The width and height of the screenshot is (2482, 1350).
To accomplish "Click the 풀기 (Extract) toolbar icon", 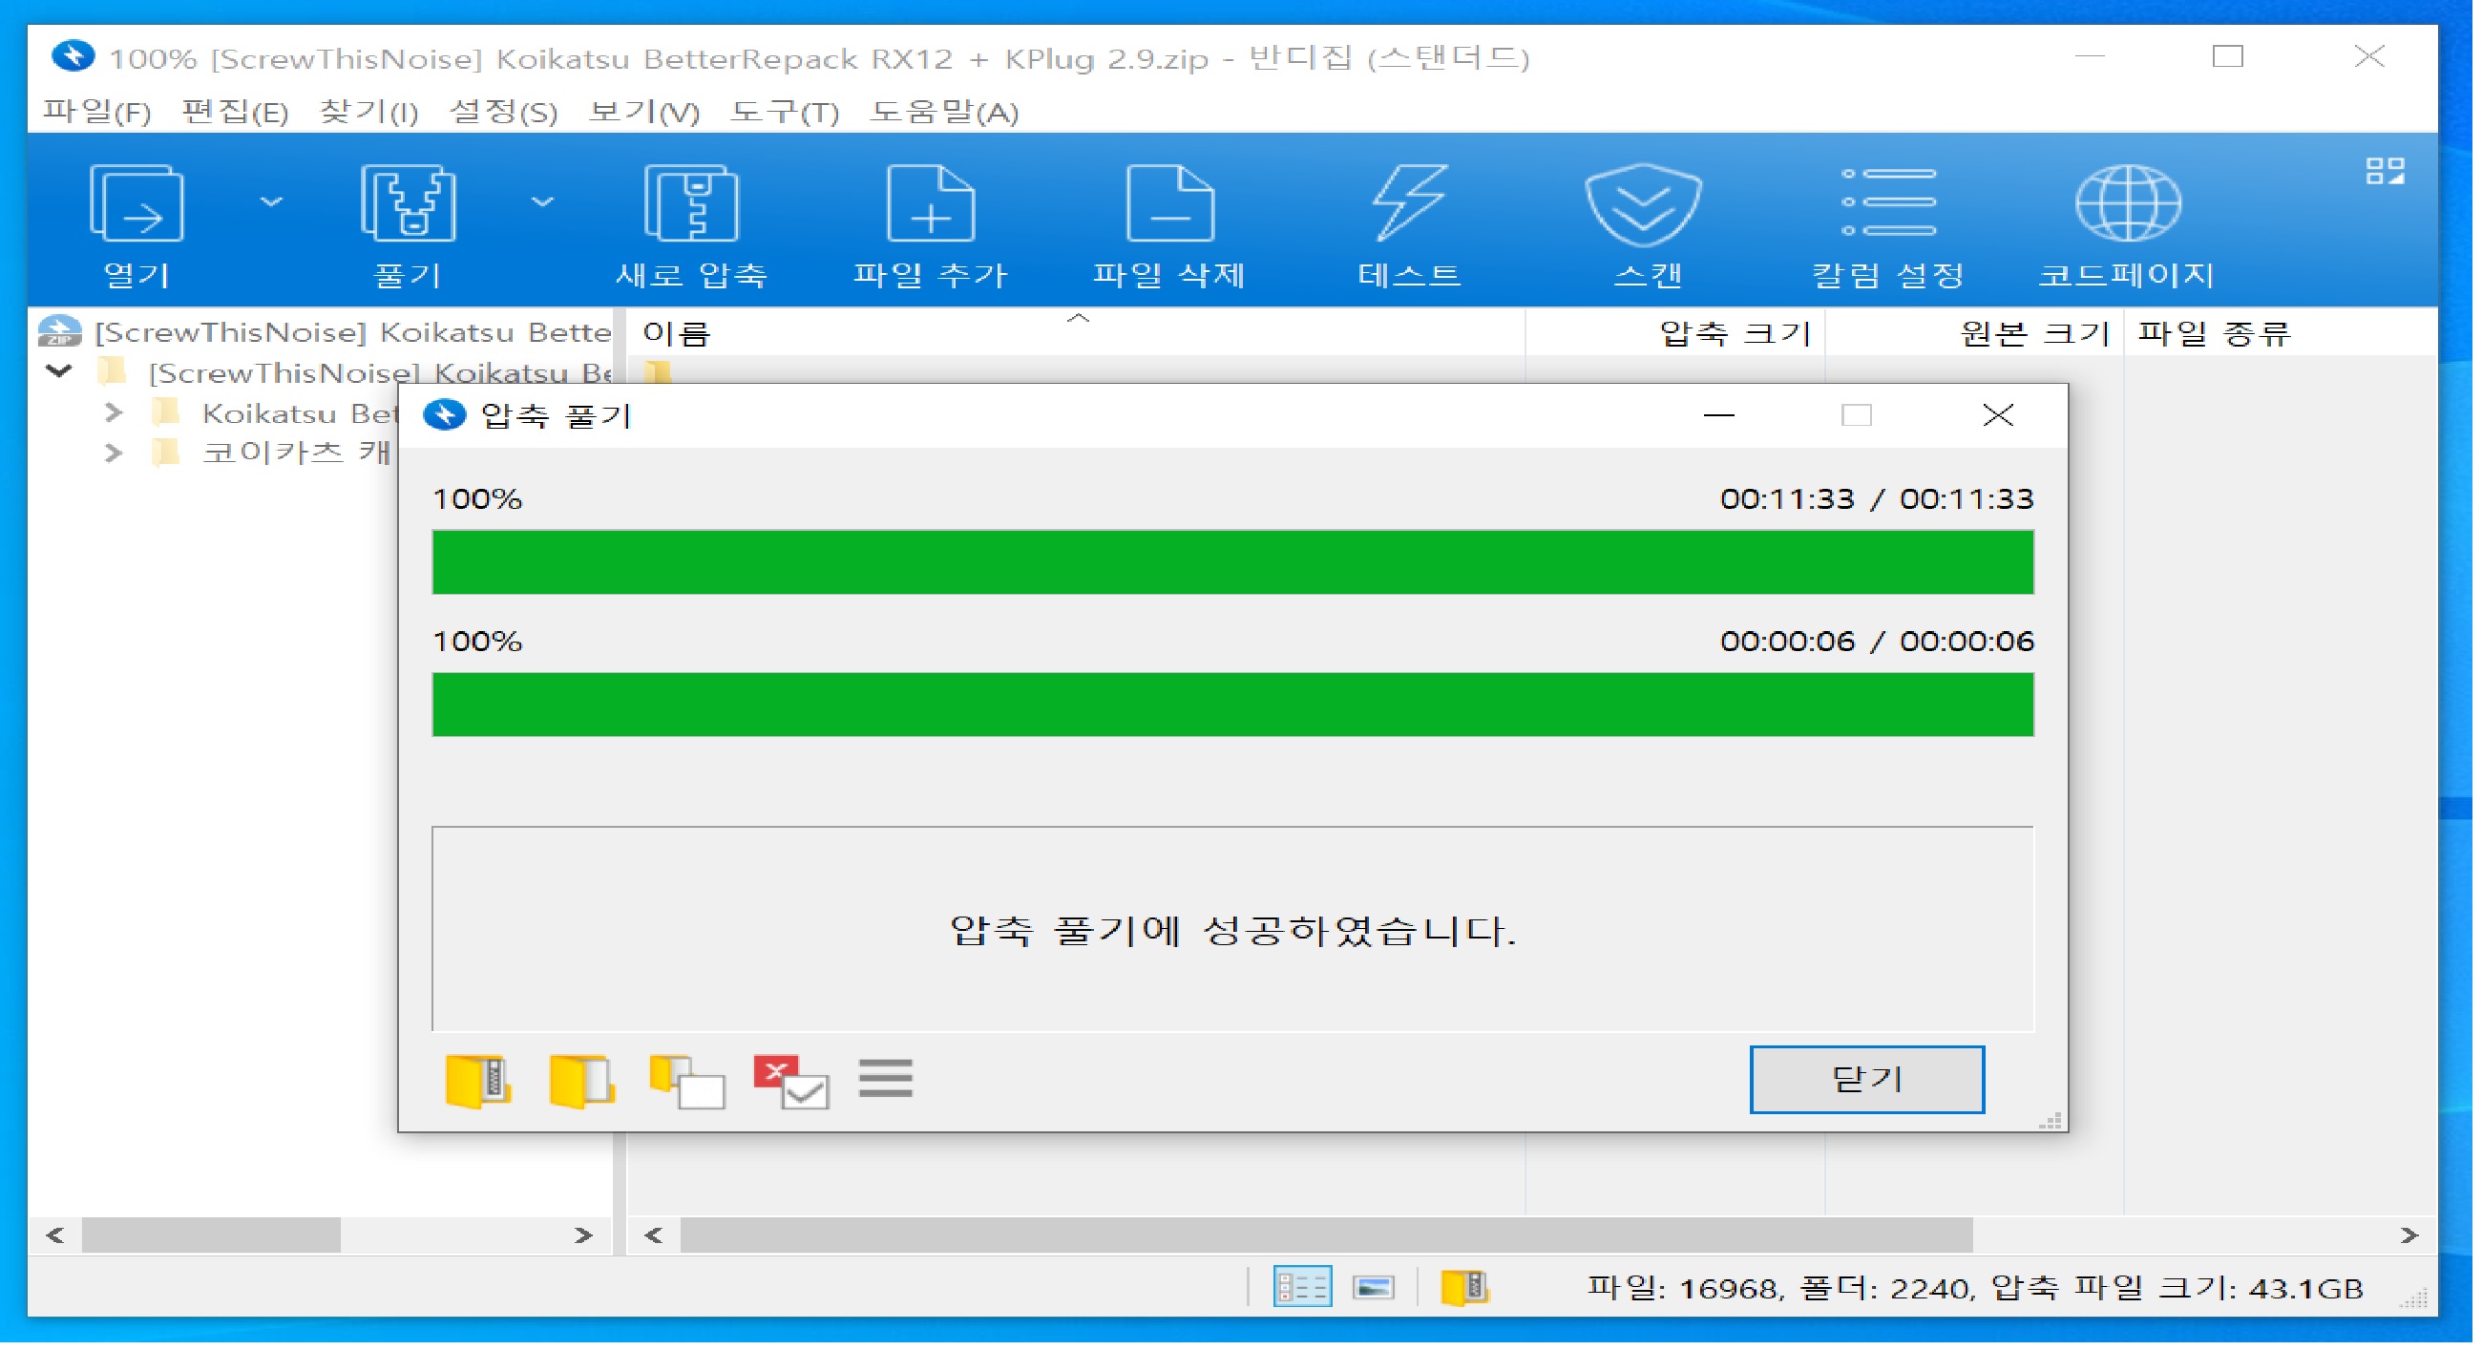I will click(x=409, y=204).
